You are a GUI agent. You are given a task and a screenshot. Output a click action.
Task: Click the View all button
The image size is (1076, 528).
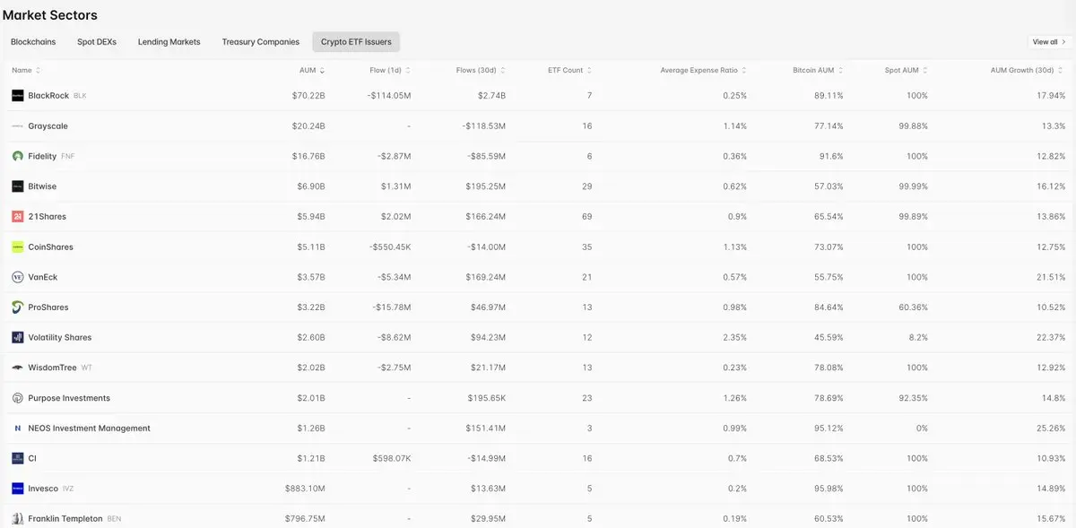click(x=1049, y=42)
